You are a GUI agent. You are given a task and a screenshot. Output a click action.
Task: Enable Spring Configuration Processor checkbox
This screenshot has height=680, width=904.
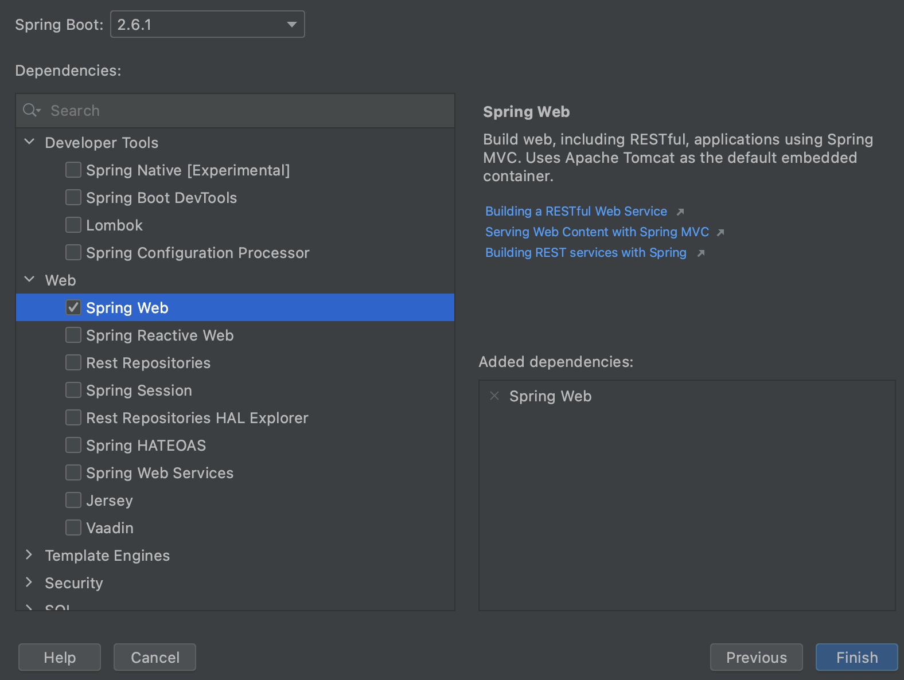tap(73, 252)
